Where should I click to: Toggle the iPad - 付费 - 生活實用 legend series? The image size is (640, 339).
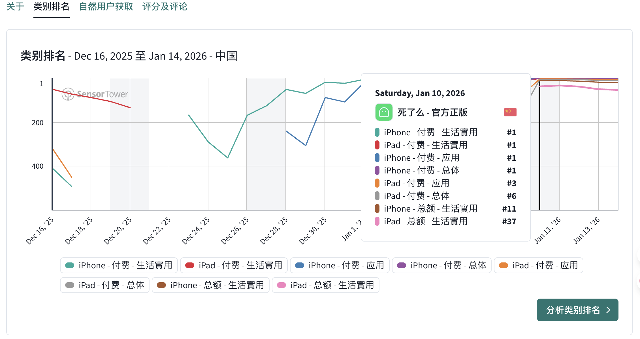[x=234, y=266]
